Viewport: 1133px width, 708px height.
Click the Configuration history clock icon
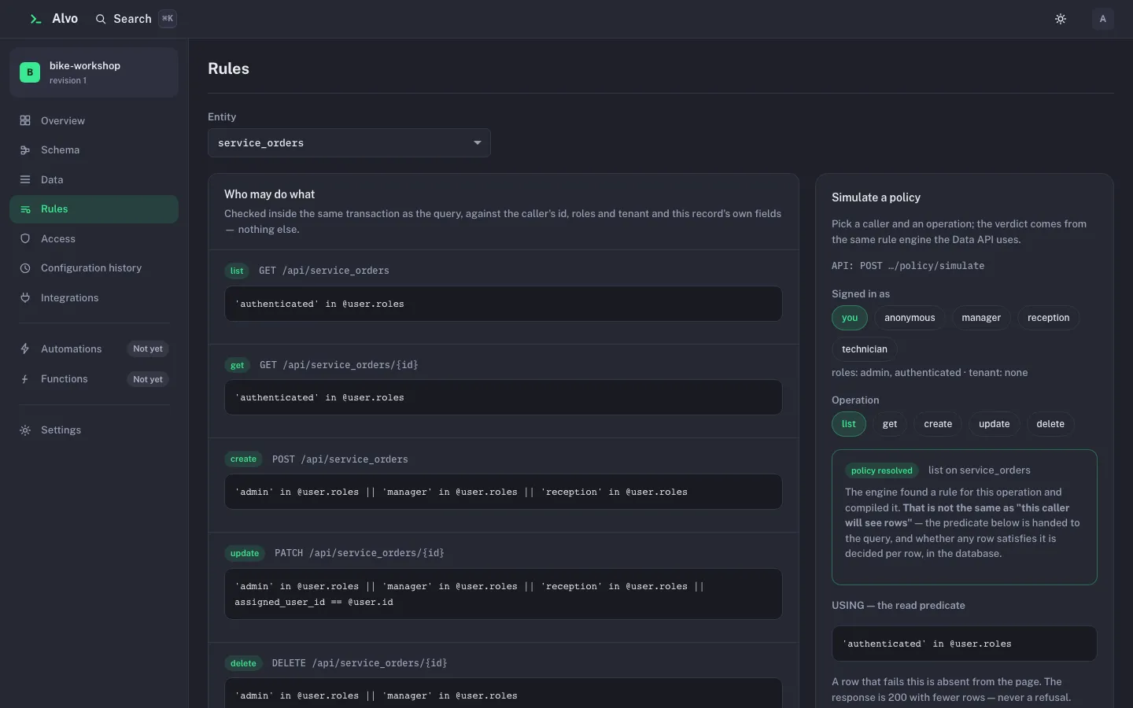(25, 268)
